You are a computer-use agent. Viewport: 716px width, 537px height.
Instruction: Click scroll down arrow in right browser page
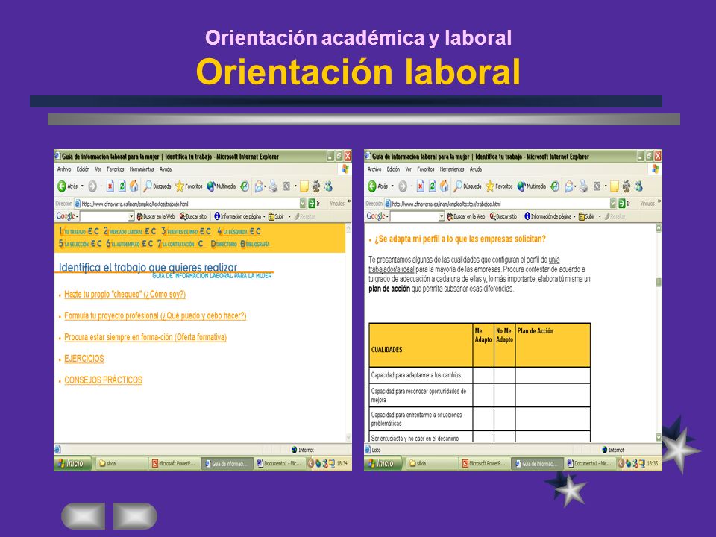pos(659,437)
